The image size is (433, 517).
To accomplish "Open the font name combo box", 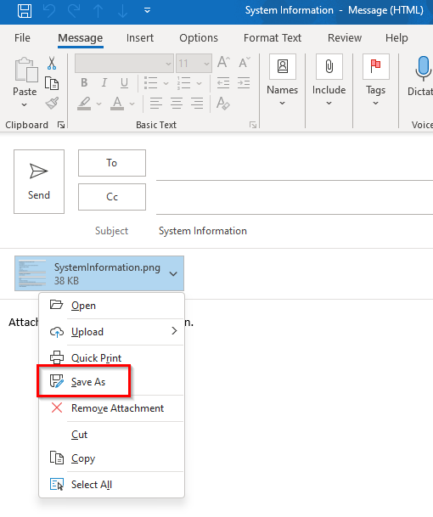I will [x=124, y=63].
